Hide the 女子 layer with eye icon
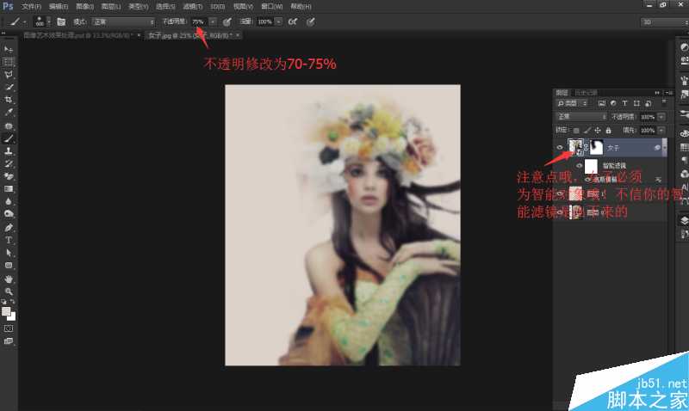Screen dimensions: 689x411 pos(560,148)
